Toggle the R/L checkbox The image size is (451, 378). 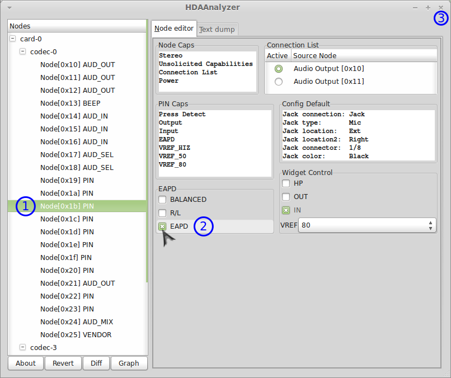[x=162, y=213]
